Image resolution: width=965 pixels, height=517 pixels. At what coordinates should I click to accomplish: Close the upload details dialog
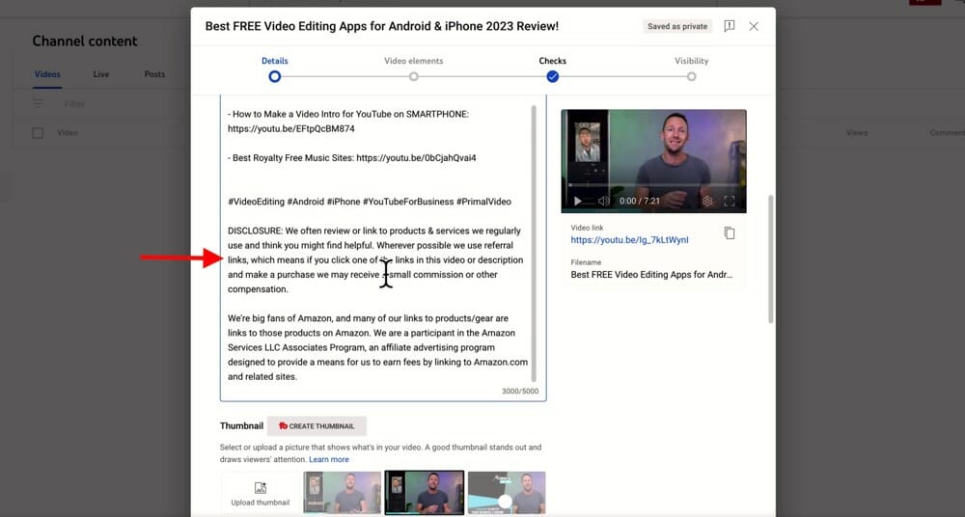tap(754, 26)
